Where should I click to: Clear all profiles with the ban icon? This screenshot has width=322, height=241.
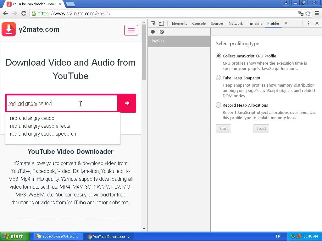point(162,32)
